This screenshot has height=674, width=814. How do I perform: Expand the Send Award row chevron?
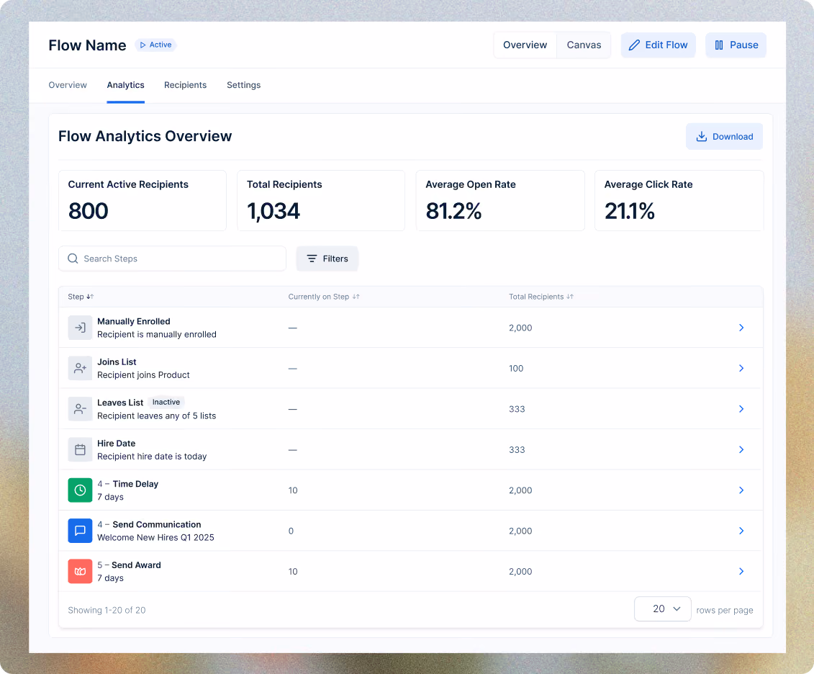pos(741,571)
